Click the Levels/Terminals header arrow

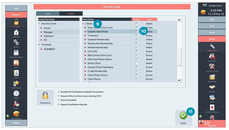pyautogui.click(x=78, y=19)
